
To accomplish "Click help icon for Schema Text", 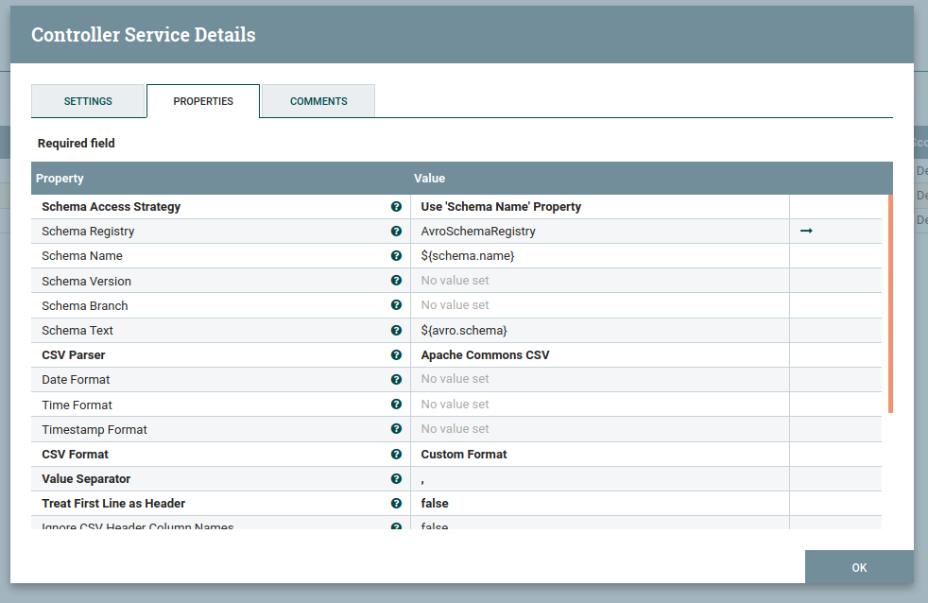I will (x=396, y=330).
